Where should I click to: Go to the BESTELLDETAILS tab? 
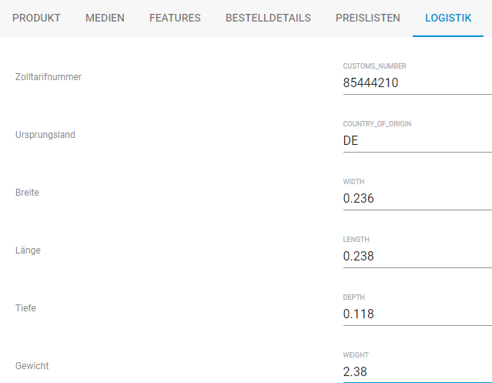(x=268, y=18)
